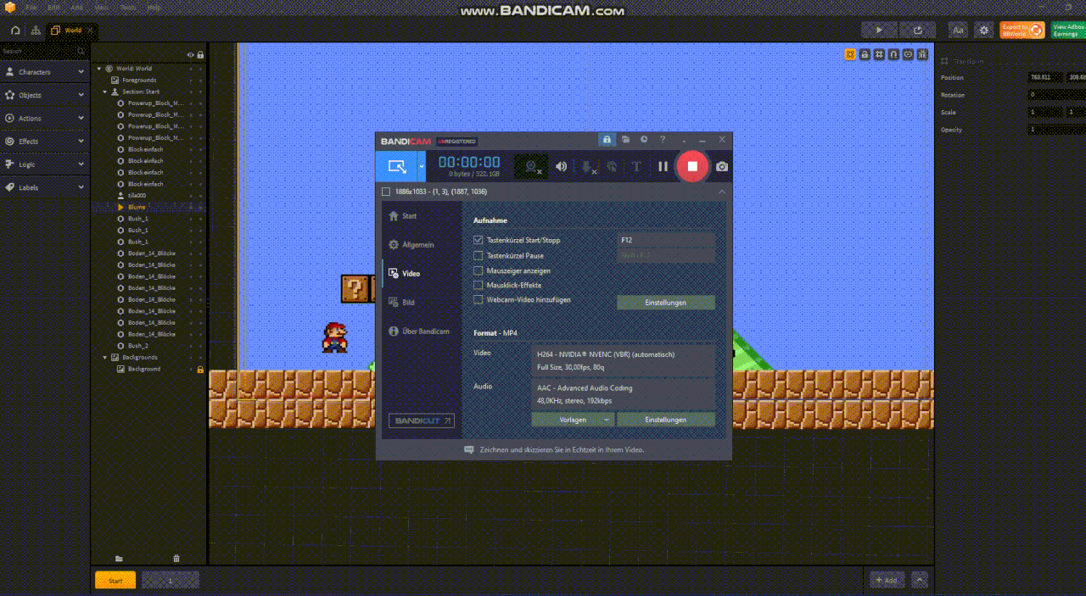Check Webcam-Video hinzufügen checkbox
This screenshot has width=1086, height=596.
[x=479, y=299]
